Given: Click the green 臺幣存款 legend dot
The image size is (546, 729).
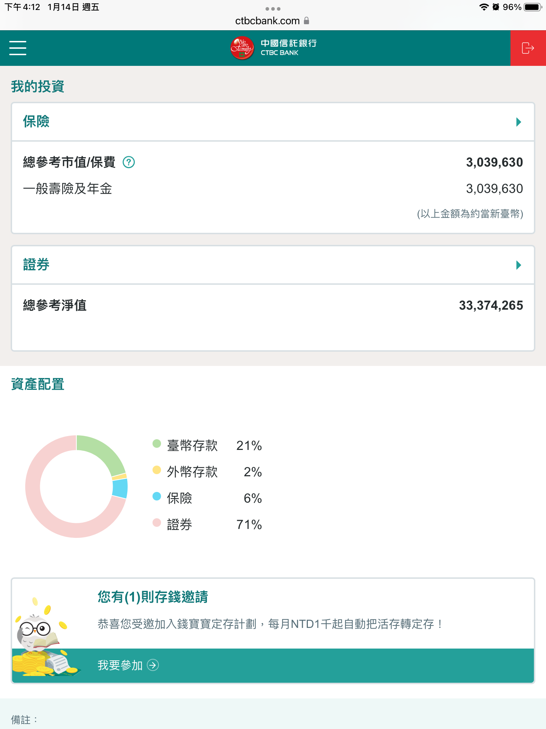Looking at the screenshot, I should tap(157, 444).
